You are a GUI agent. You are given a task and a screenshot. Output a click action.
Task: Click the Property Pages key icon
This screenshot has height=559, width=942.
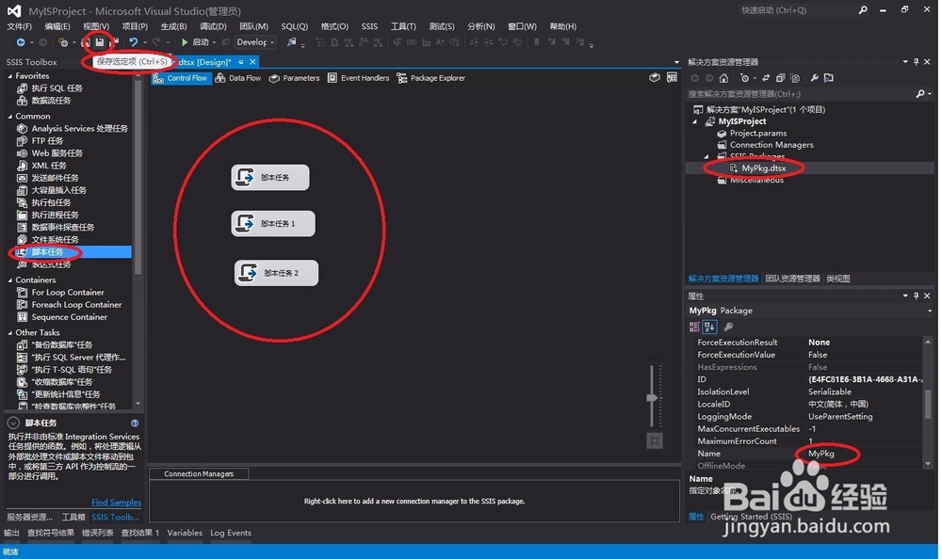[x=728, y=327]
